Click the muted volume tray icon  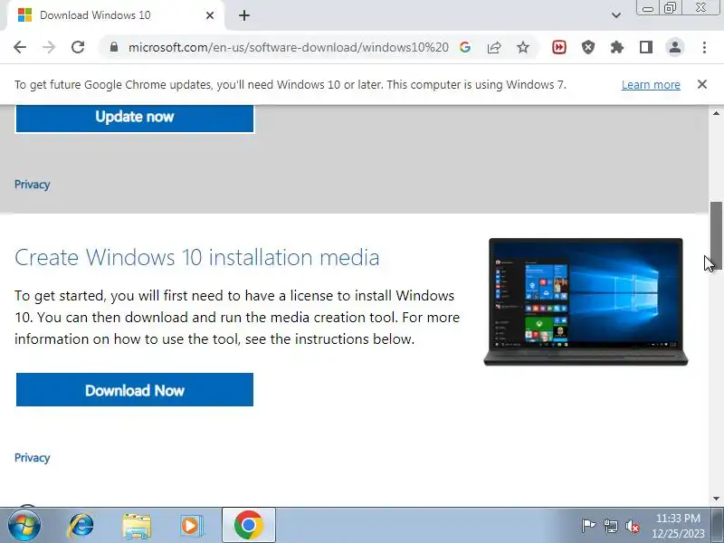pos(633,526)
